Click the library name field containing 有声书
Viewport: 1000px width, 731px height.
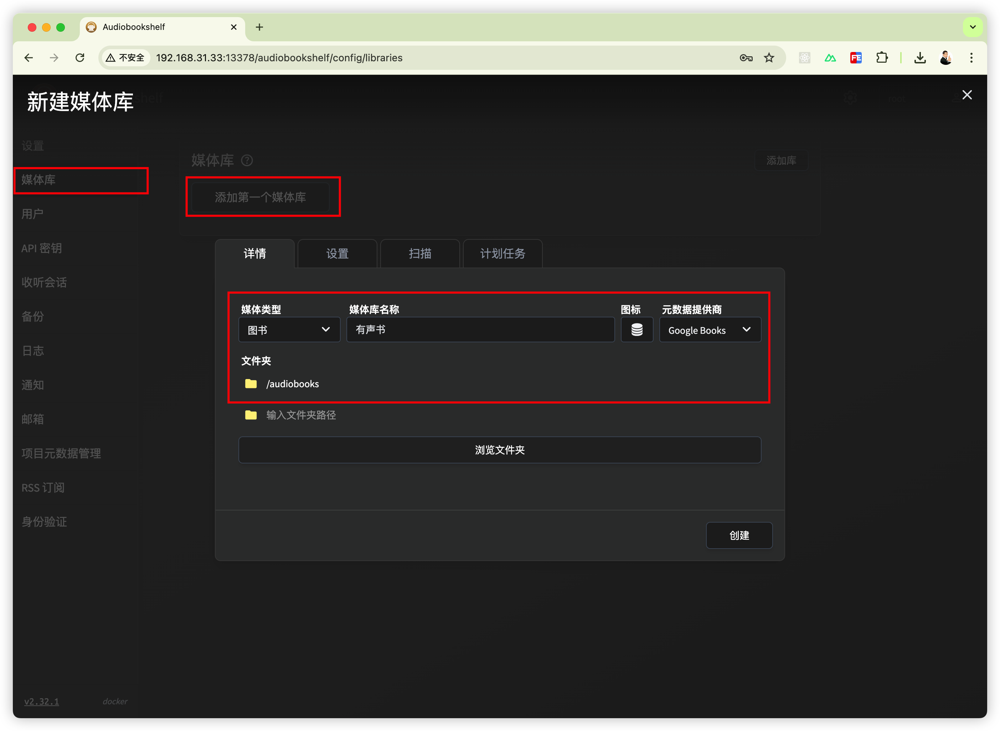tap(480, 330)
